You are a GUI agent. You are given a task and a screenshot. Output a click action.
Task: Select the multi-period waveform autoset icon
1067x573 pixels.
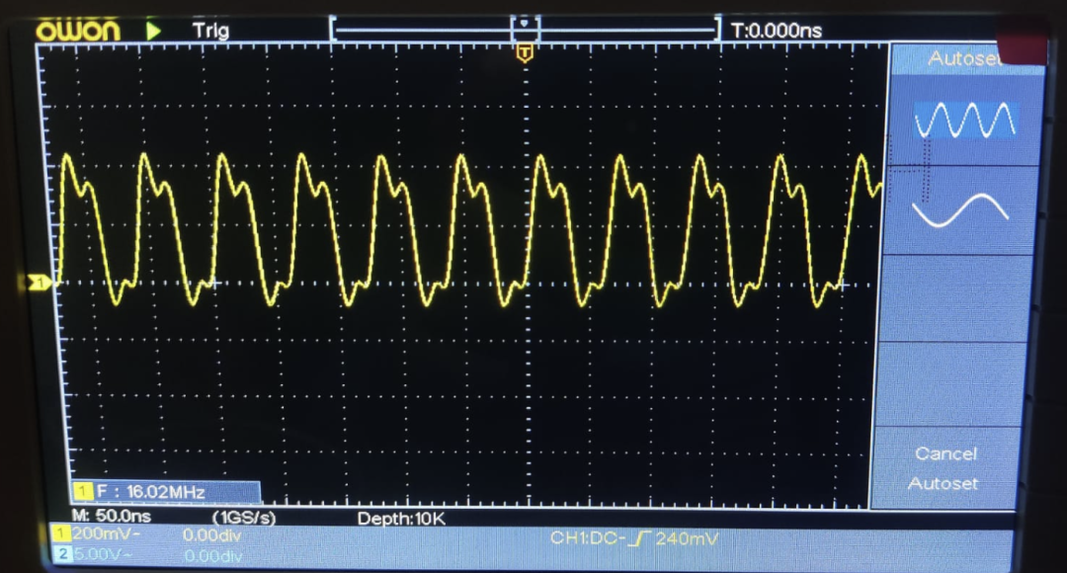(x=964, y=120)
